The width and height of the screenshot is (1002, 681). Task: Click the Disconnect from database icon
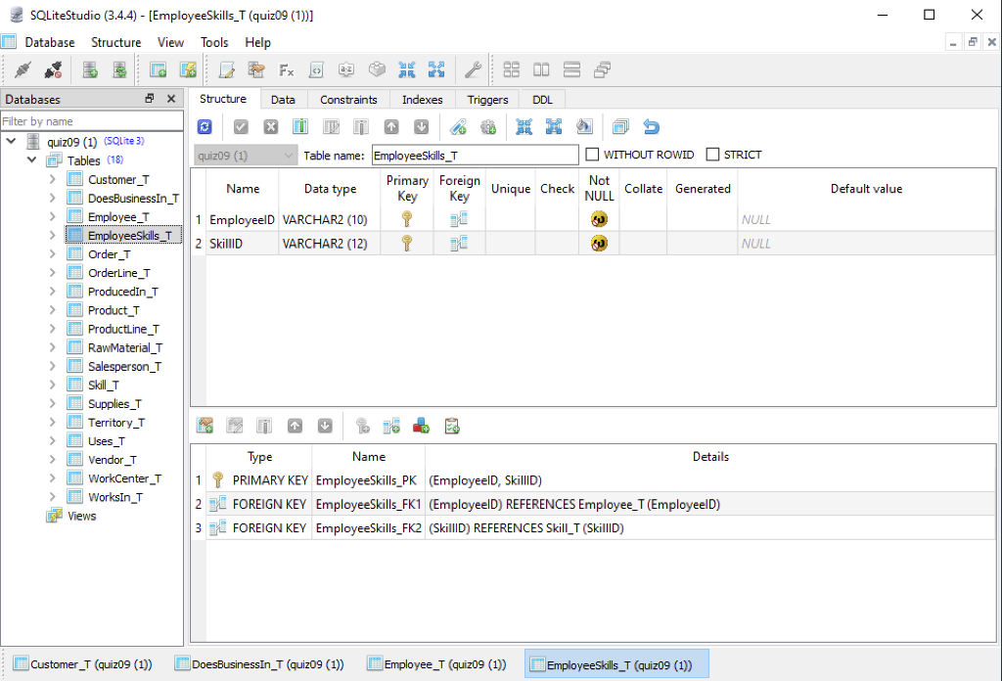(53, 69)
